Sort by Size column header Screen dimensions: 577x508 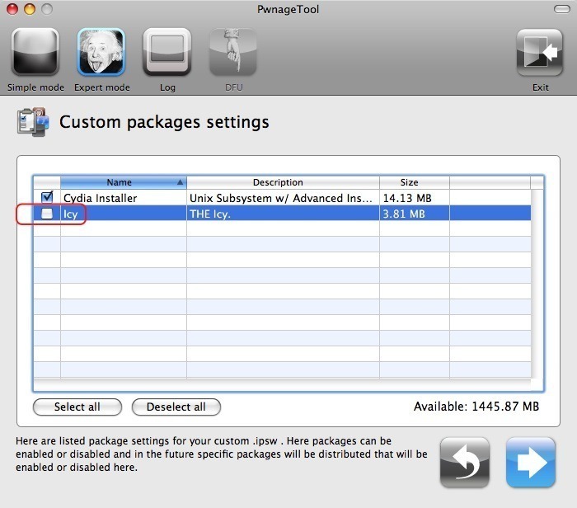(415, 182)
